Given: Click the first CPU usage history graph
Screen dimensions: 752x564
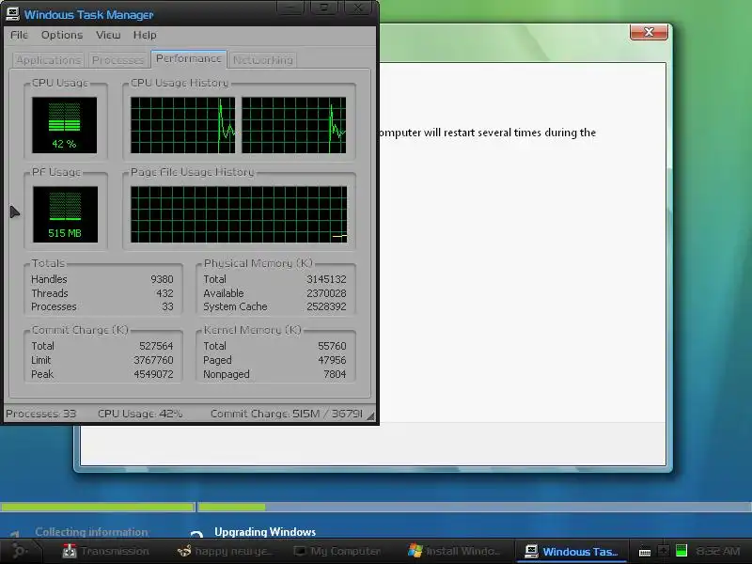Looking at the screenshot, I should (182, 125).
